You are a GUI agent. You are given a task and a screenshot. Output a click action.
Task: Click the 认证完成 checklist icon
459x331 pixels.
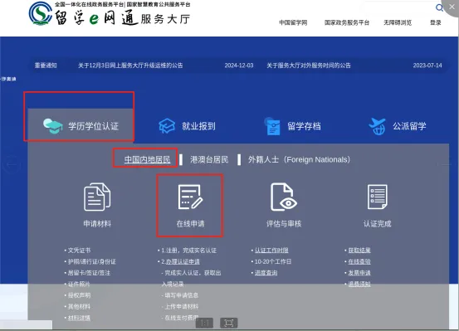pyautogui.click(x=378, y=197)
